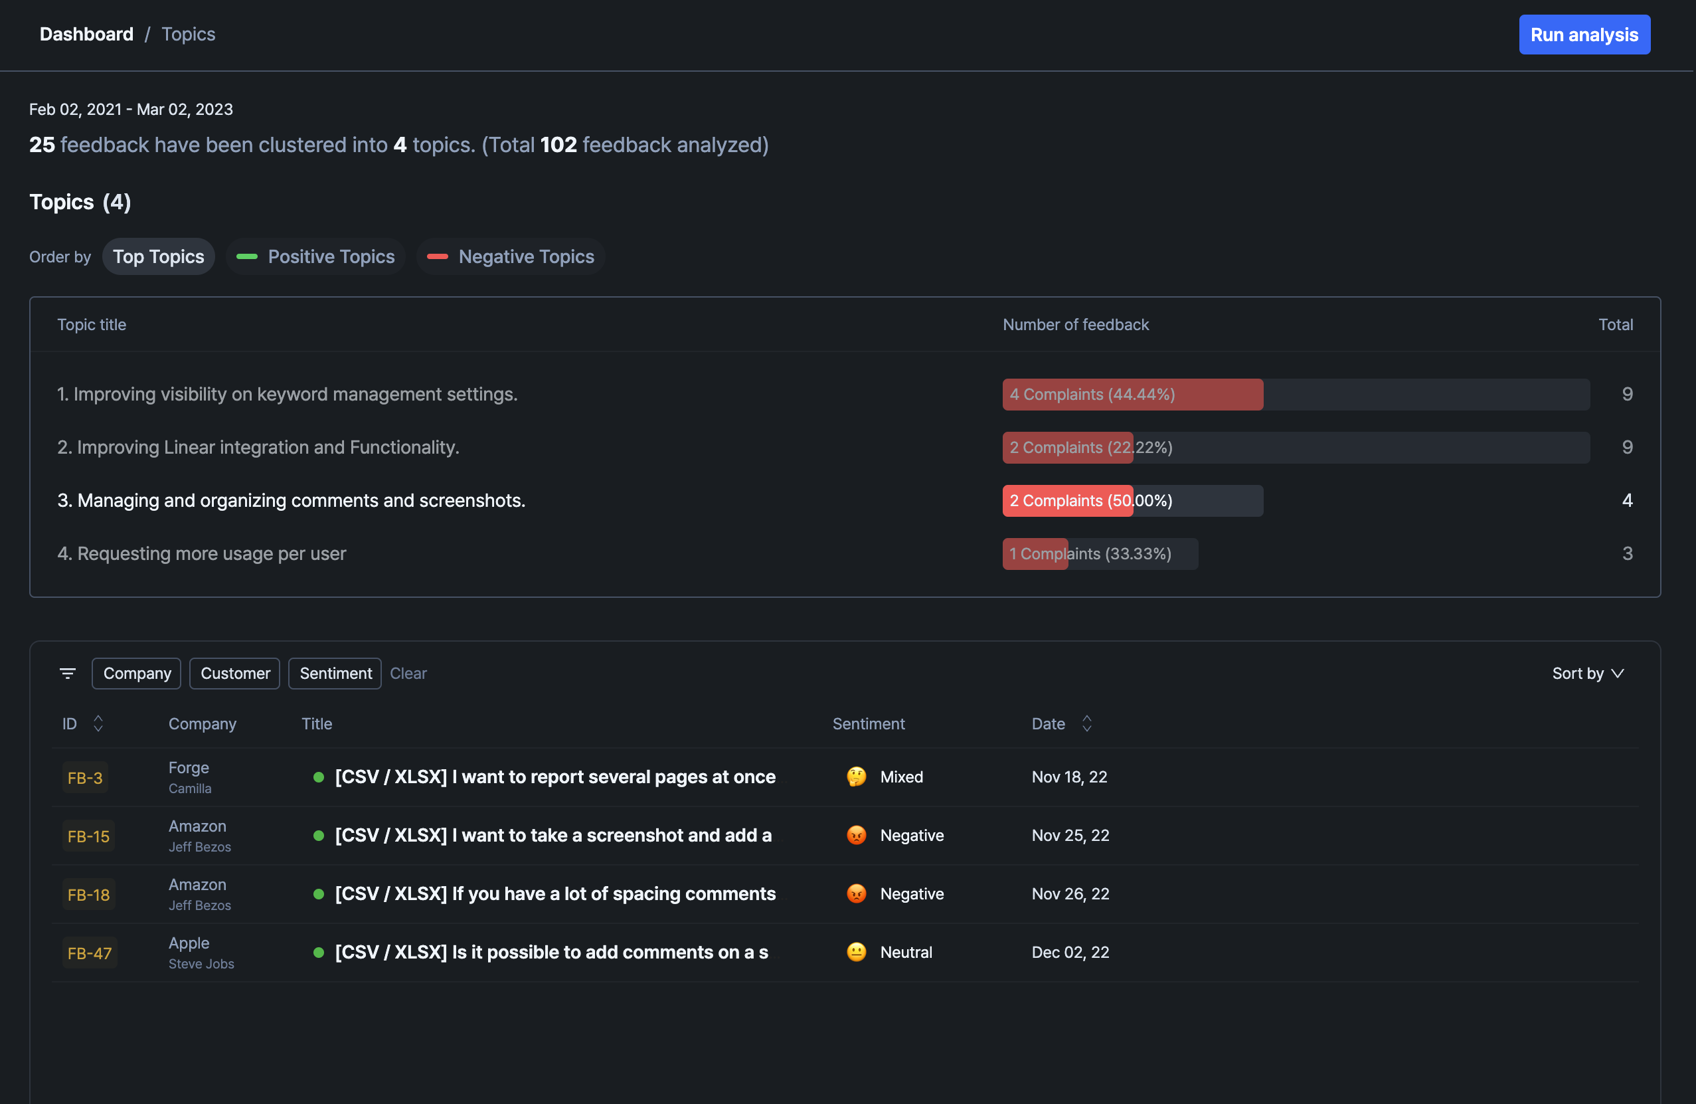Open the Company filter

[x=137, y=674]
